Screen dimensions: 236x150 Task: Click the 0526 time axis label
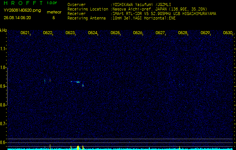pyautogui.click(x=138, y=33)
